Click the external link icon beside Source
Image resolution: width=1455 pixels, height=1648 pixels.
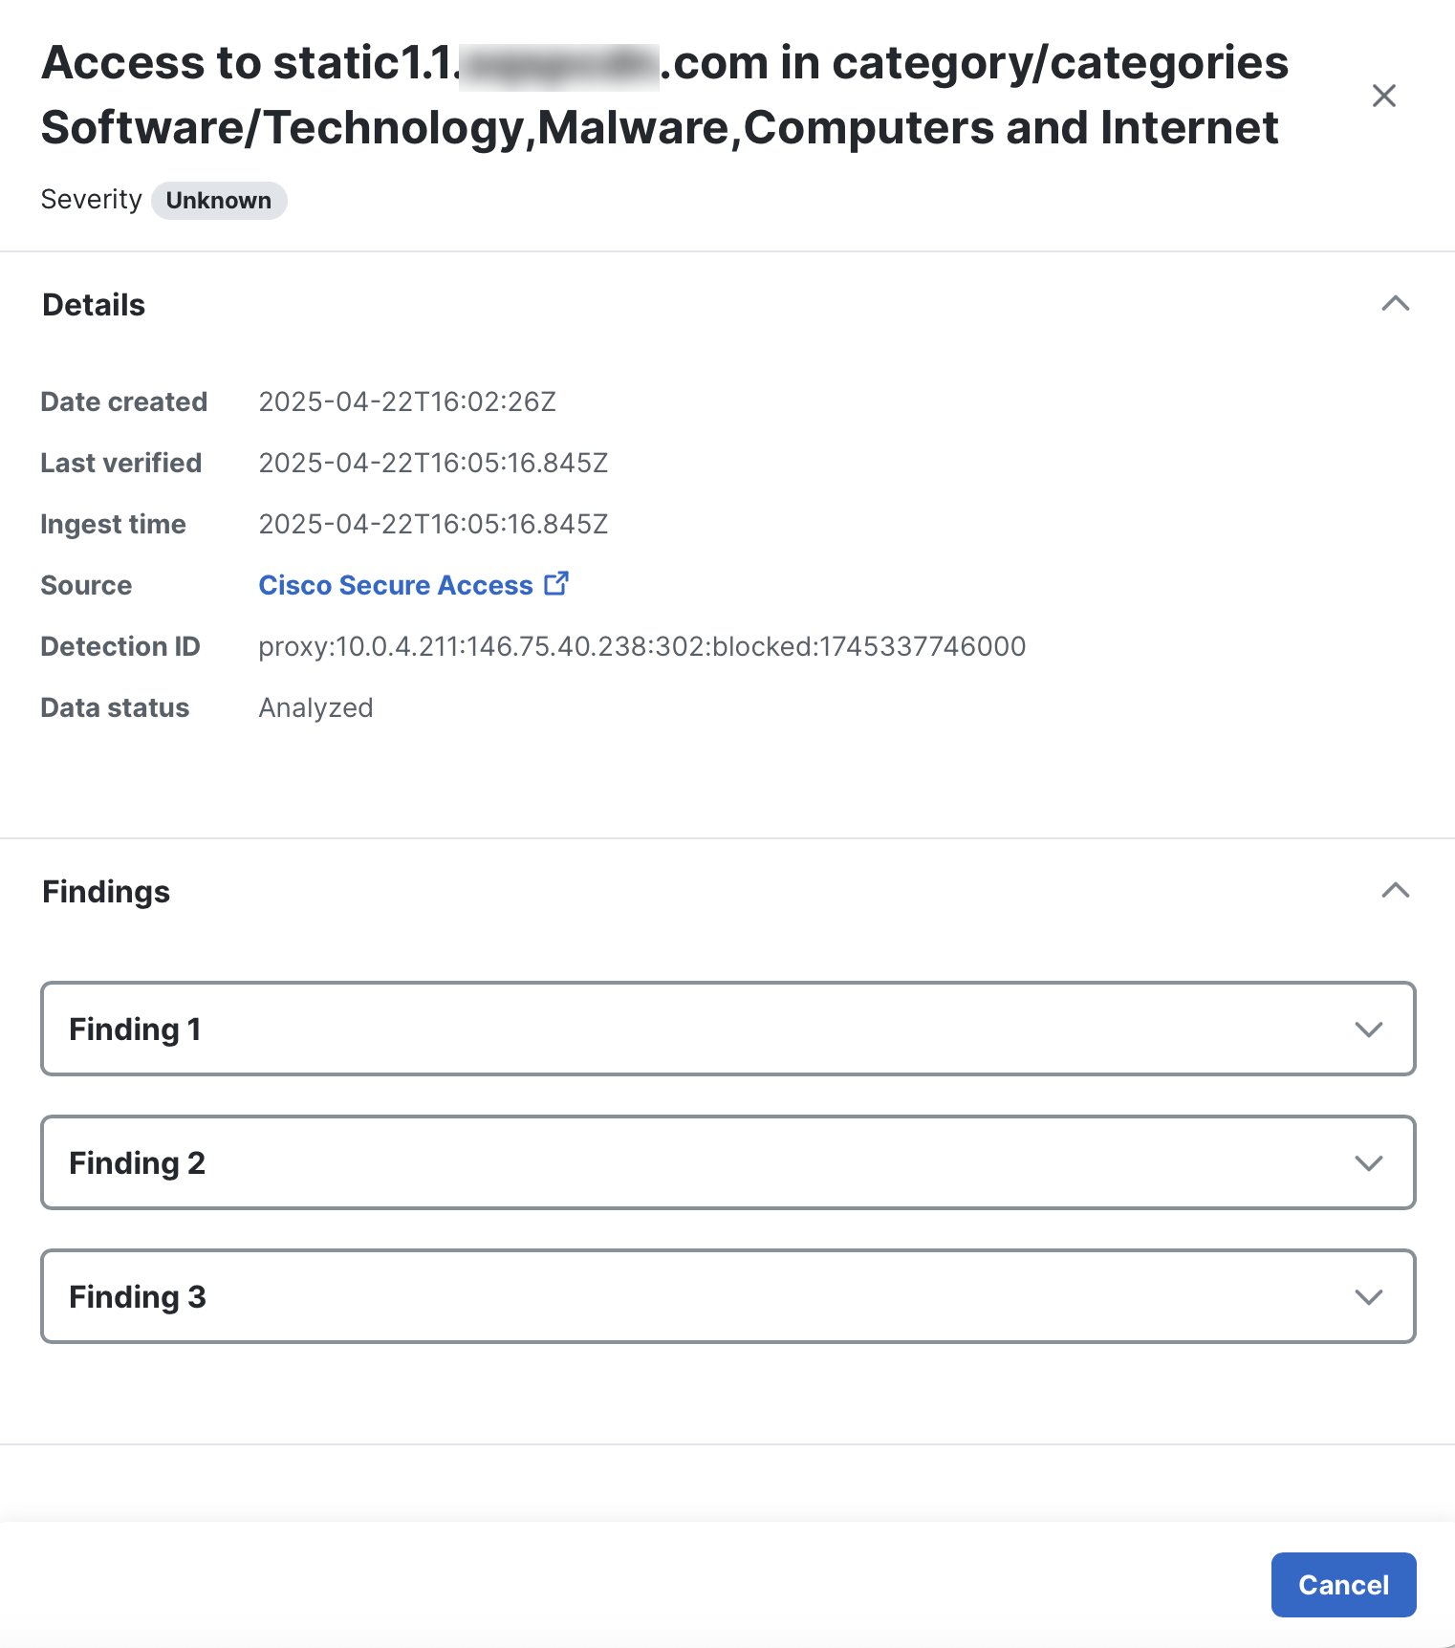pyautogui.click(x=556, y=583)
